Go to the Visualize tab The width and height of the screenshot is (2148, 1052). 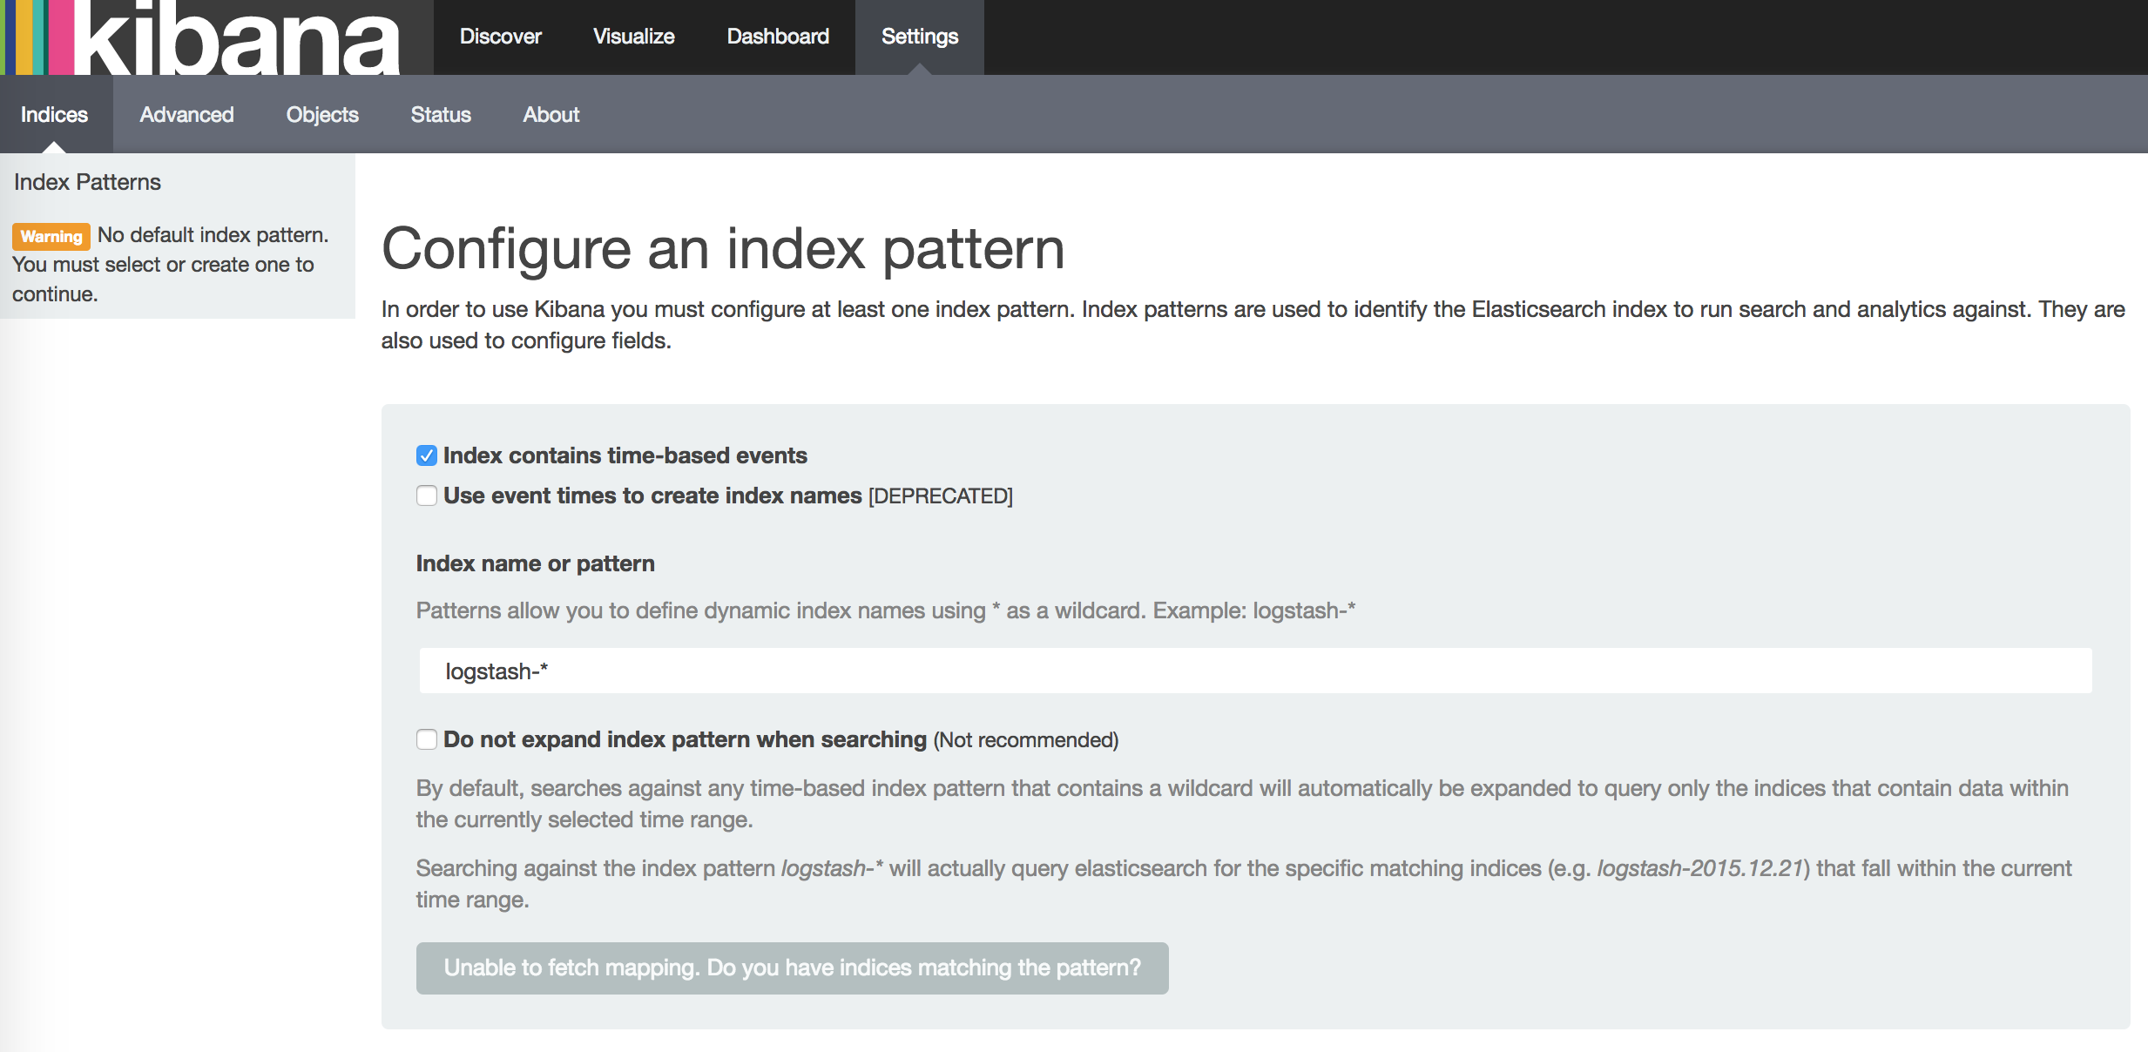633,37
